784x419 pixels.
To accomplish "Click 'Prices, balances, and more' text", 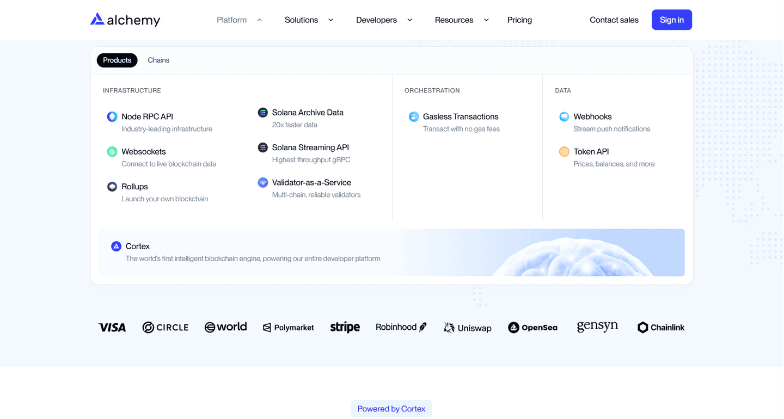I will click(x=614, y=164).
